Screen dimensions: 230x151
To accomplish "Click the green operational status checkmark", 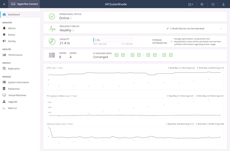I will 52,16.
